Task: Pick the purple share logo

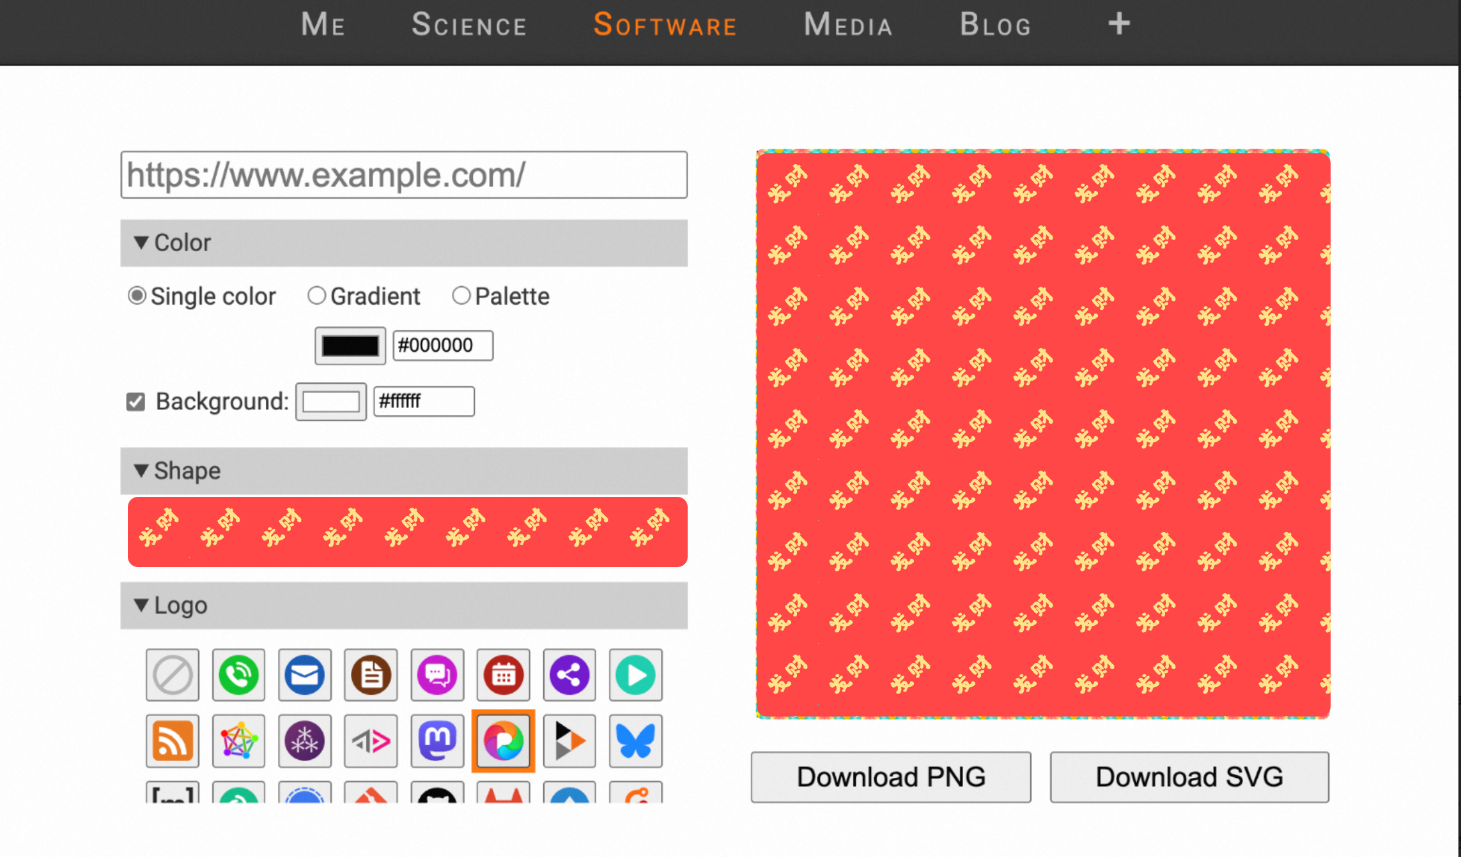Action: (569, 675)
